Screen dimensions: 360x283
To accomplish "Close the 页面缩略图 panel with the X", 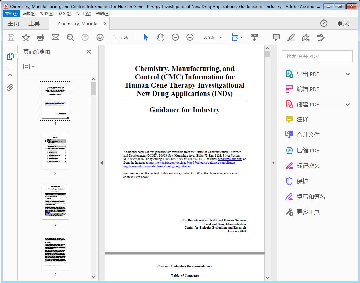I will [x=88, y=52].
